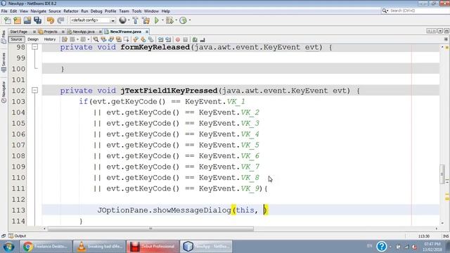Open the Team menu
Viewport: 450px width, 253px height.
tap(124, 11)
